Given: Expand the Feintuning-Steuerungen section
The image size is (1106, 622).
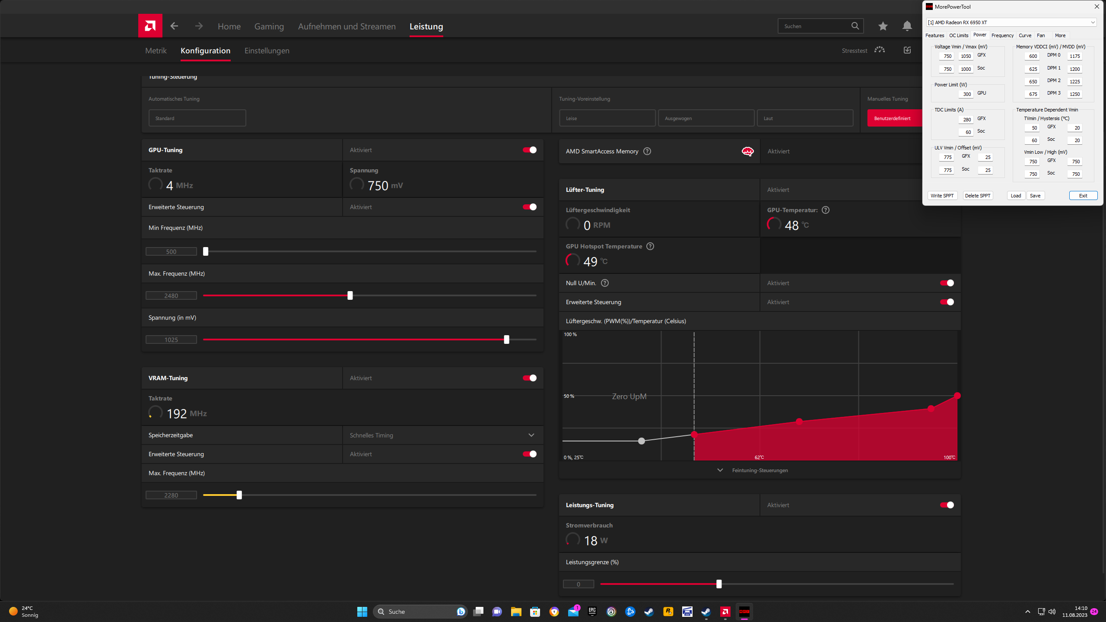Looking at the screenshot, I should coord(759,470).
